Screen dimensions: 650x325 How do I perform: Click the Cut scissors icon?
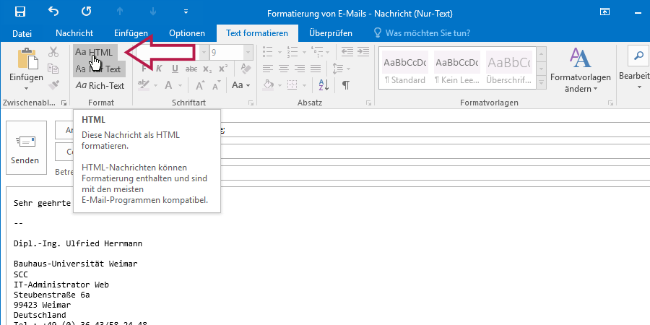[x=53, y=52]
